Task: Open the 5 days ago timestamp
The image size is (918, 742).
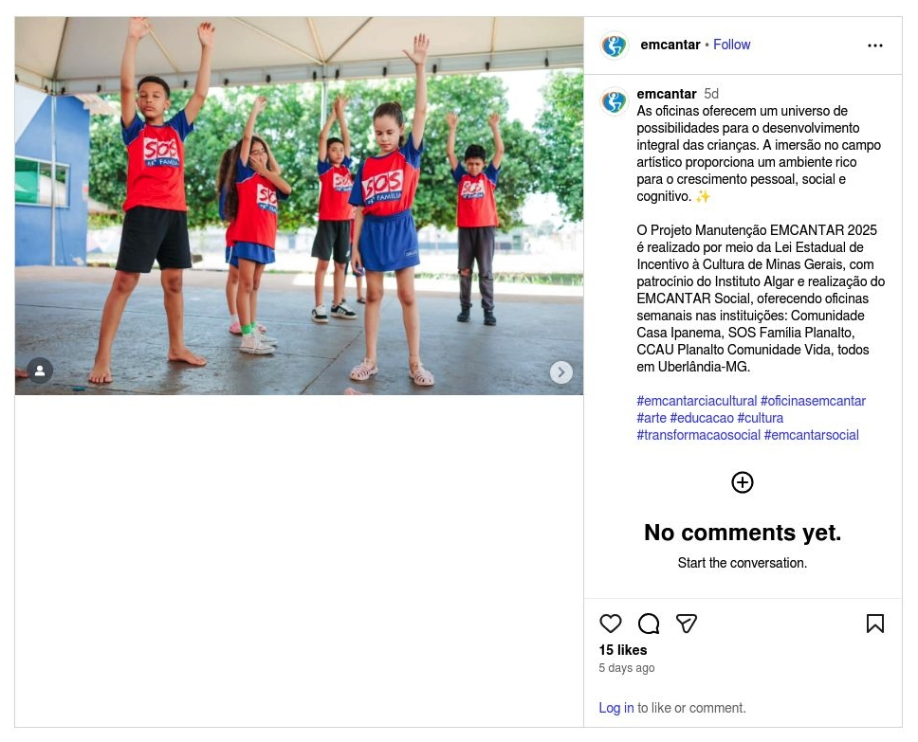Action: click(x=627, y=668)
